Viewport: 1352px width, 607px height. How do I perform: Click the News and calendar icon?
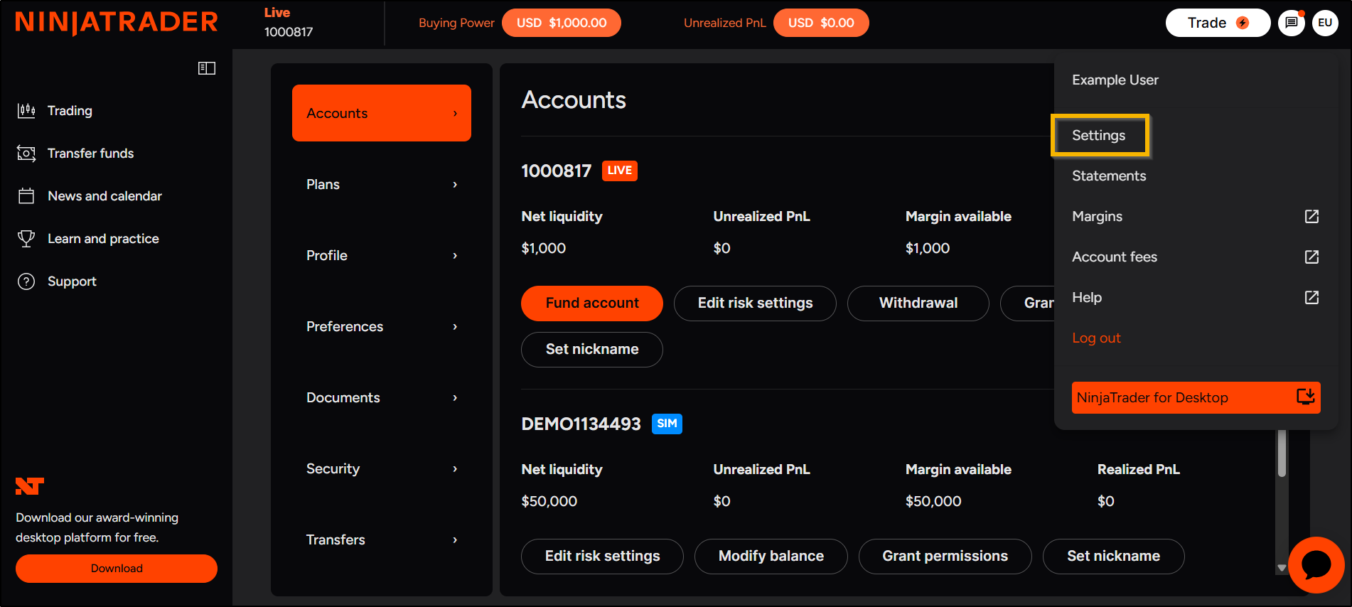click(x=26, y=195)
